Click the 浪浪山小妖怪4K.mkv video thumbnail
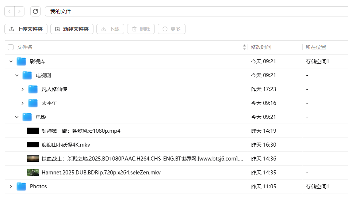This screenshot has width=348, height=215. [x=32, y=144]
